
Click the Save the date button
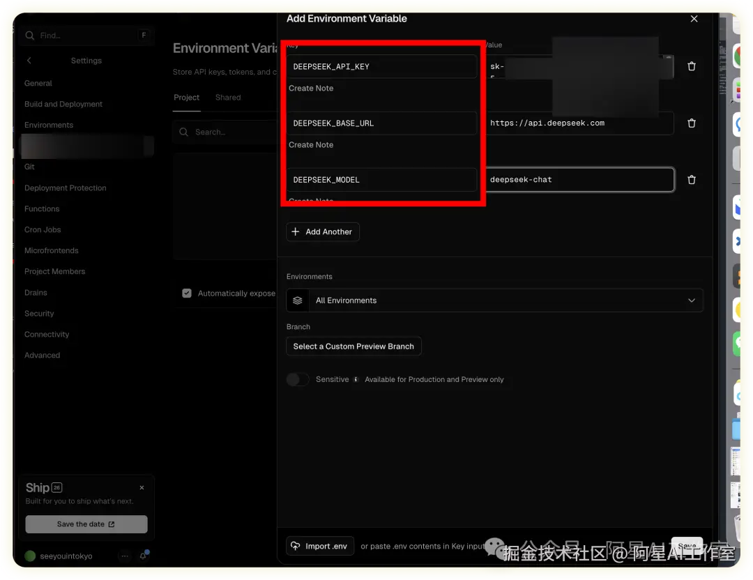(86, 524)
